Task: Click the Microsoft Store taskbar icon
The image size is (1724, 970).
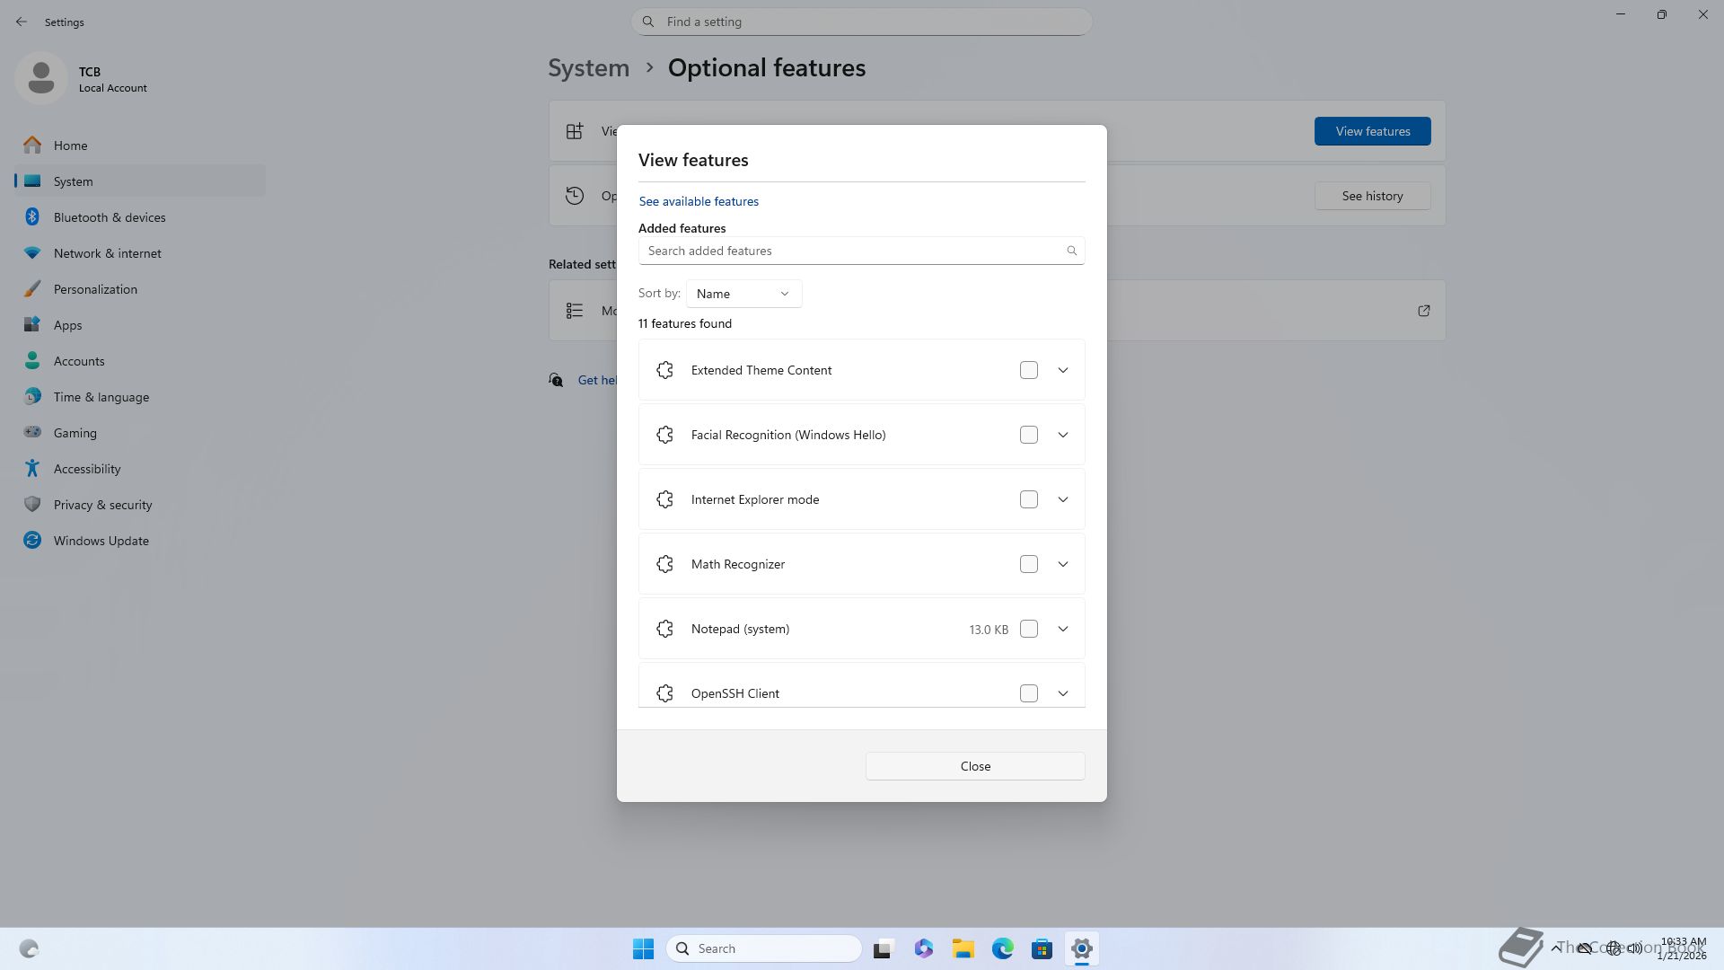Action: [1042, 948]
